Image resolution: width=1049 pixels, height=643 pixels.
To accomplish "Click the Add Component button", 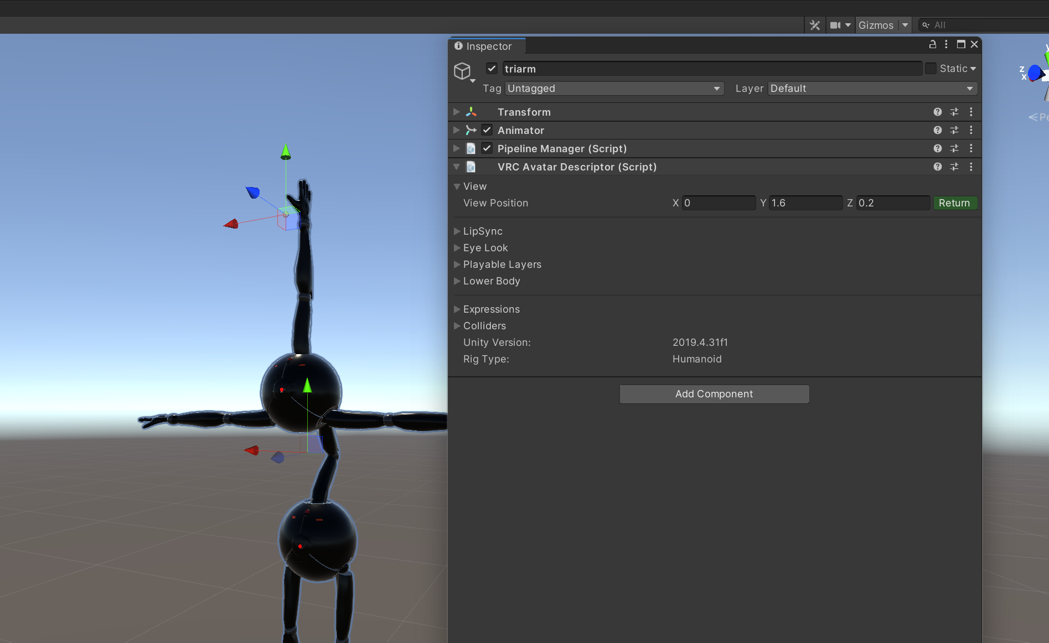I will 714,394.
